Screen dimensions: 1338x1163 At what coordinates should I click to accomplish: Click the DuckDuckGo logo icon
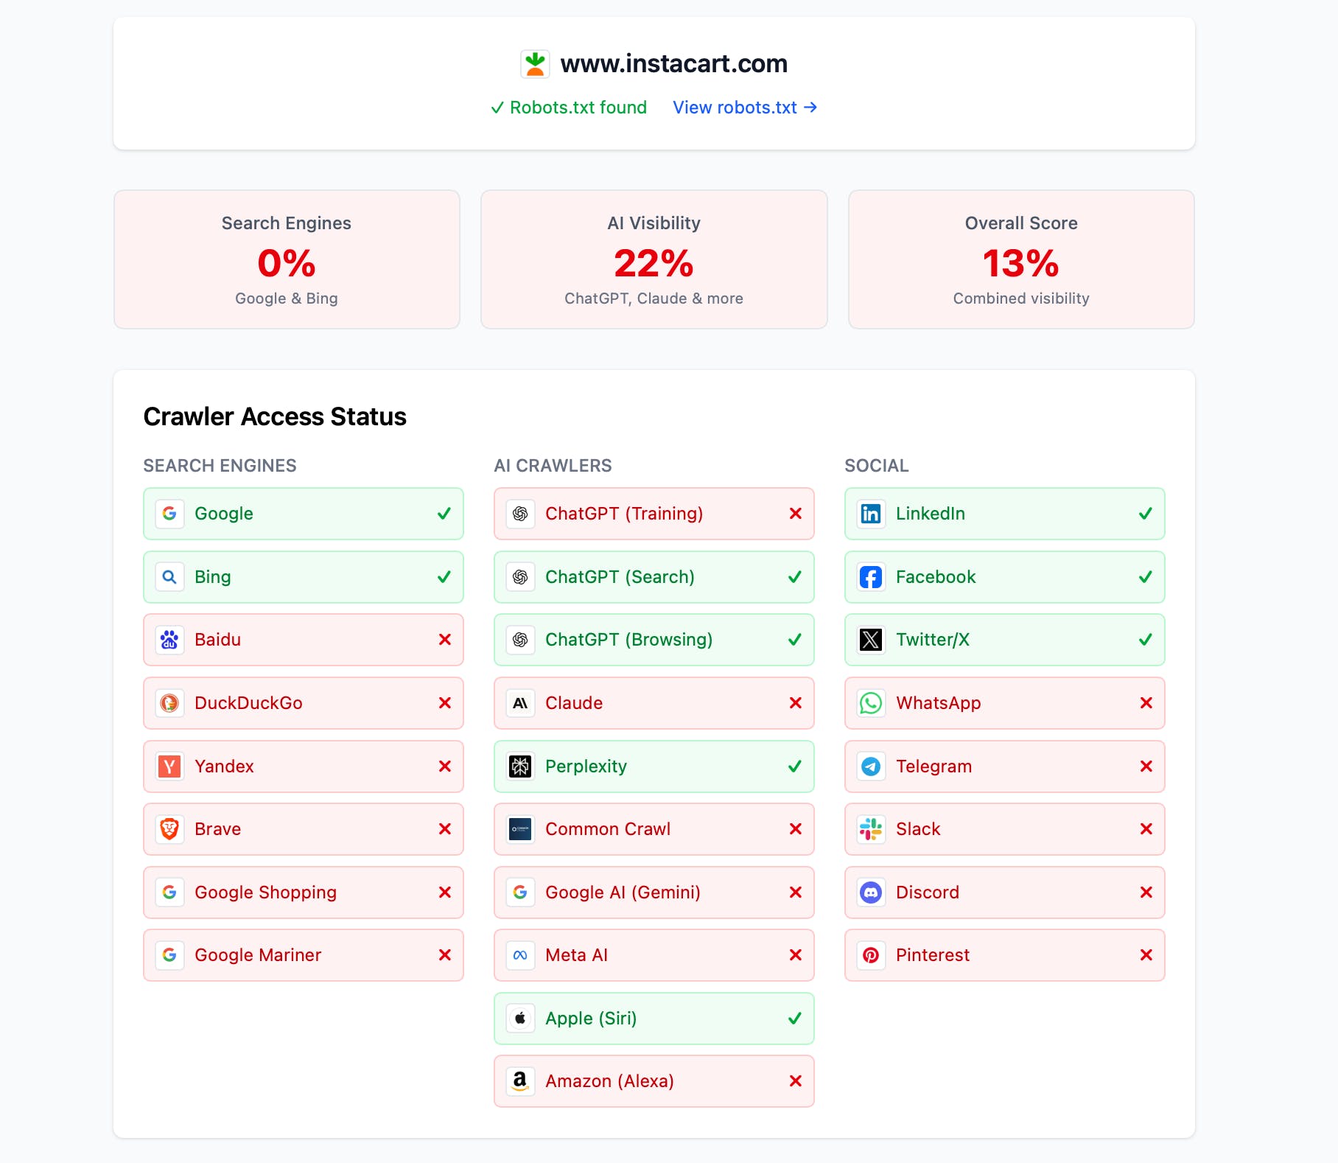click(169, 703)
